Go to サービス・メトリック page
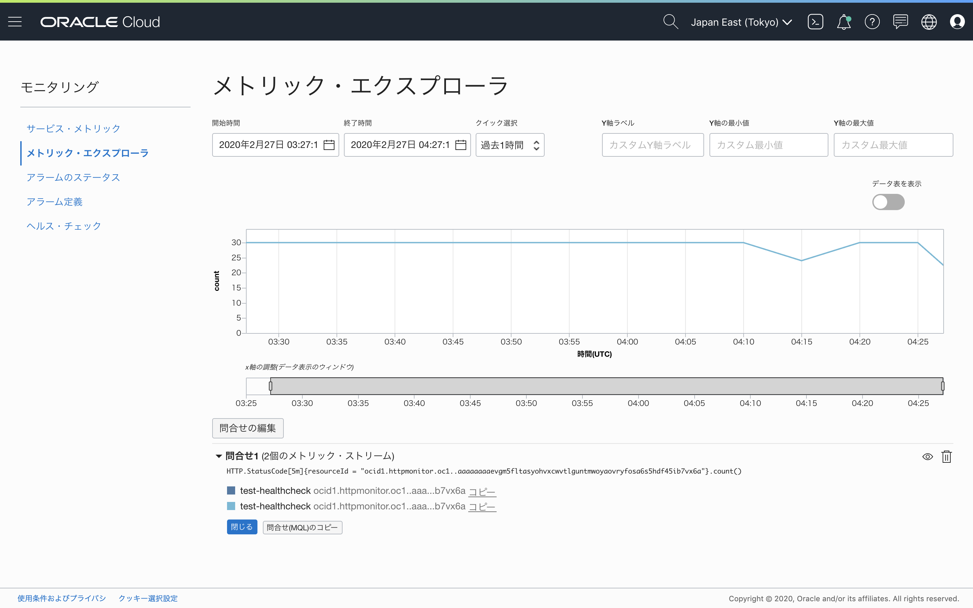The height and width of the screenshot is (608, 973). point(74,129)
